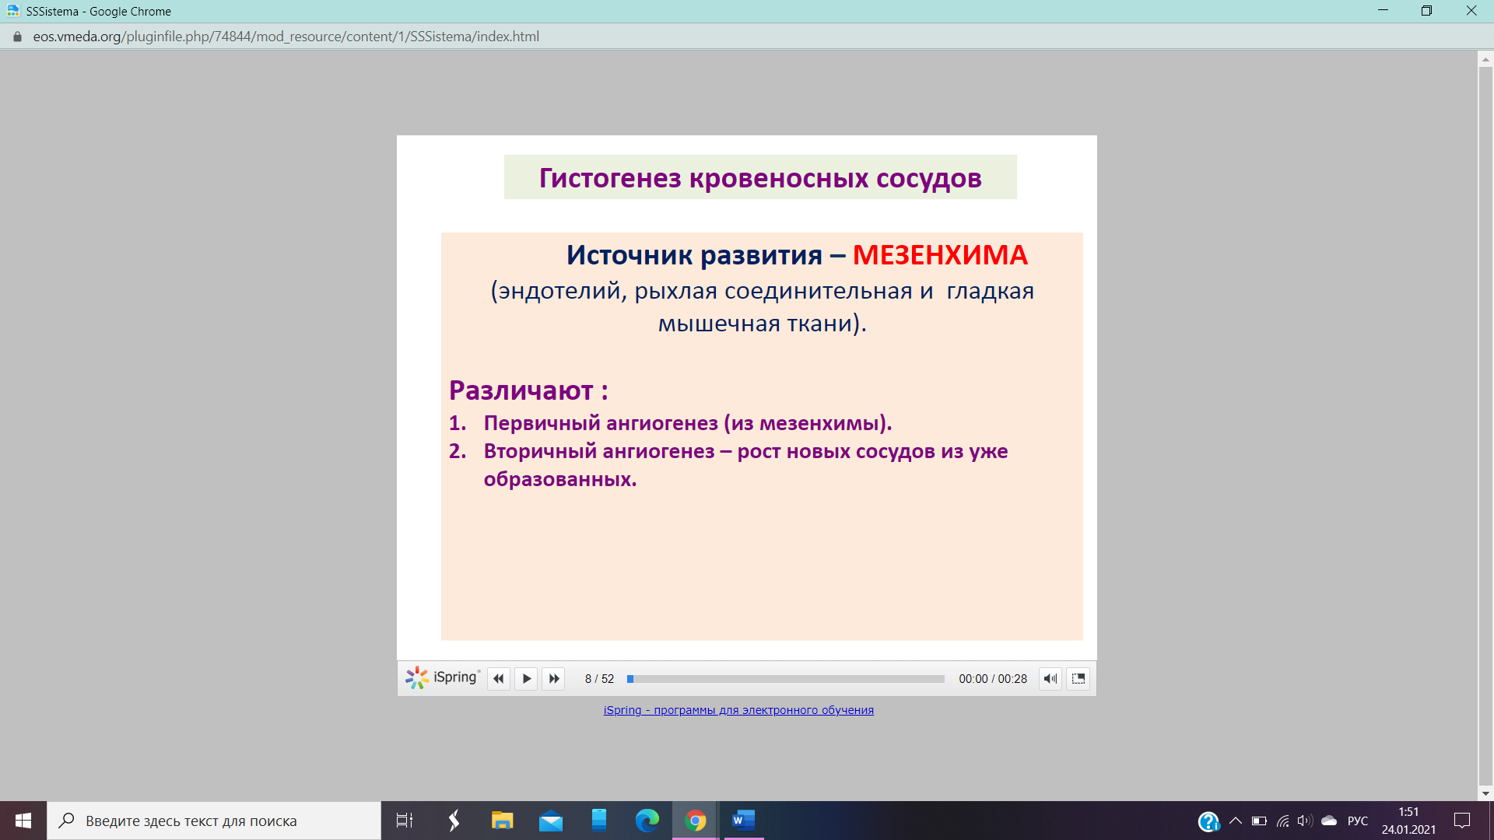
Task: Click the lock icon in the address bar
Action: pyautogui.click(x=17, y=37)
